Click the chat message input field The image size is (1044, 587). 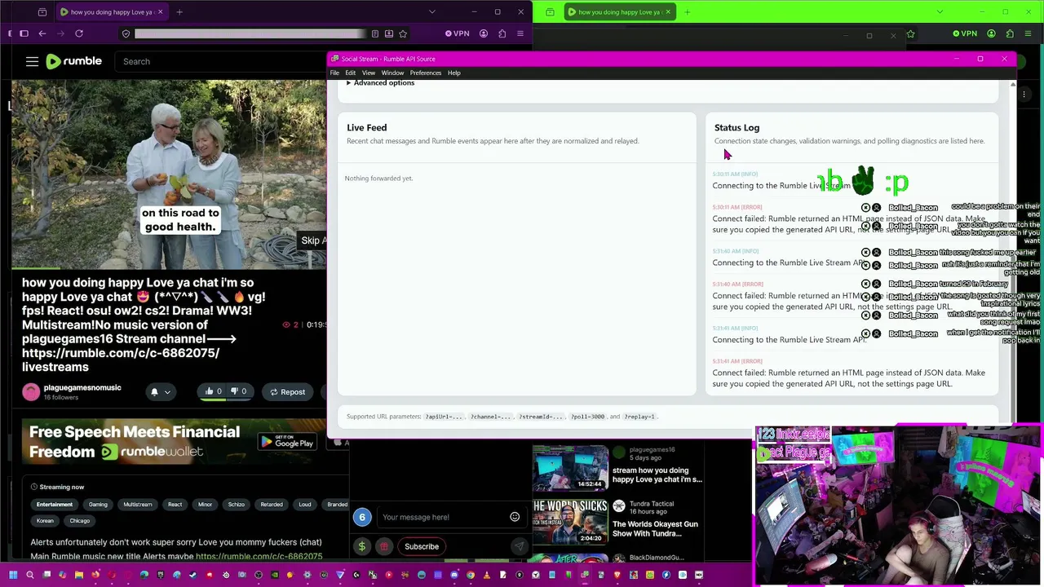pyautogui.click(x=442, y=517)
